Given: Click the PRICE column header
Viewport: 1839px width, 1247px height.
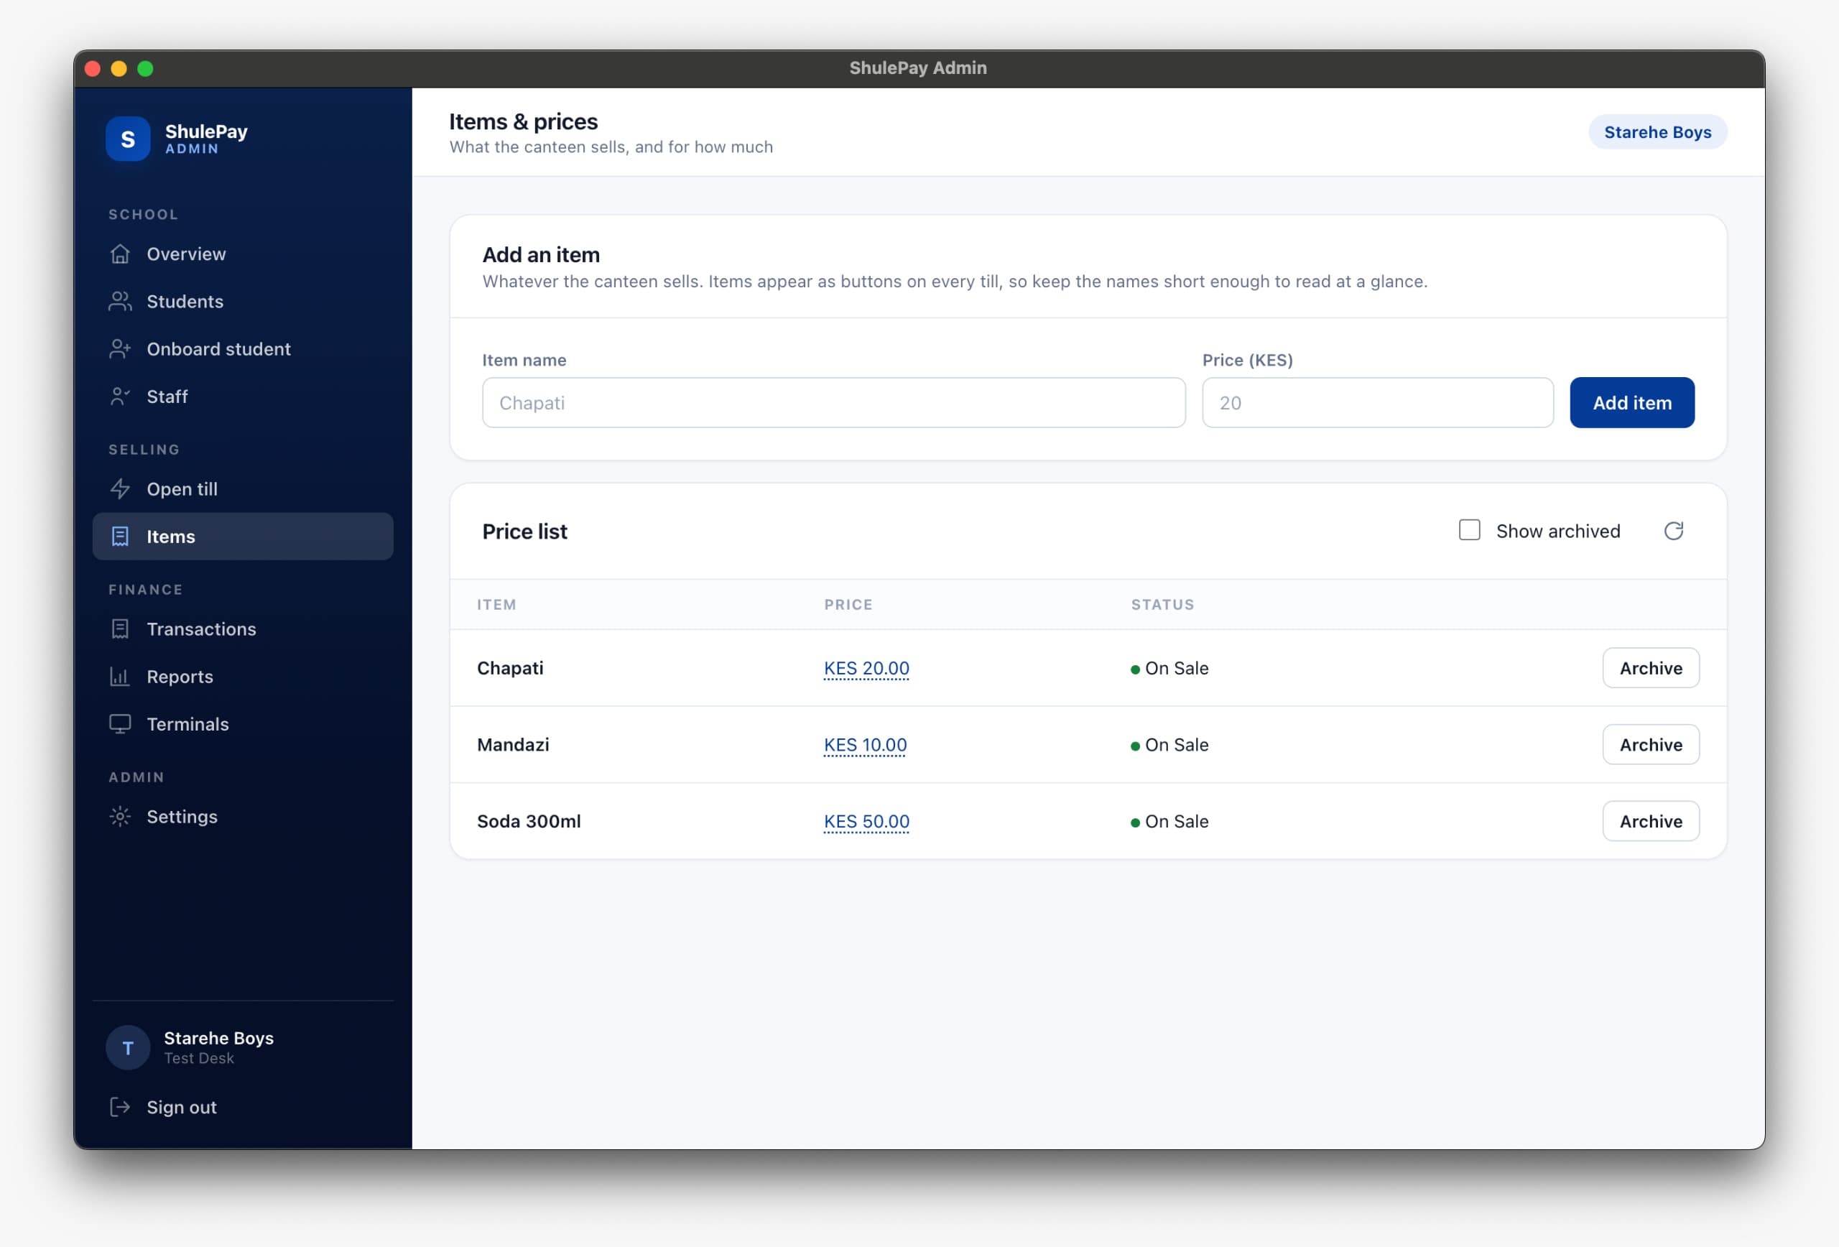Looking at the screenshot, I should [848, 605].
